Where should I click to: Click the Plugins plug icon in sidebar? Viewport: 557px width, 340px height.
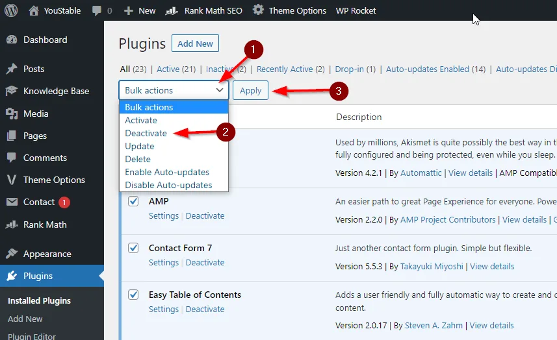click(x=12, y=276)
